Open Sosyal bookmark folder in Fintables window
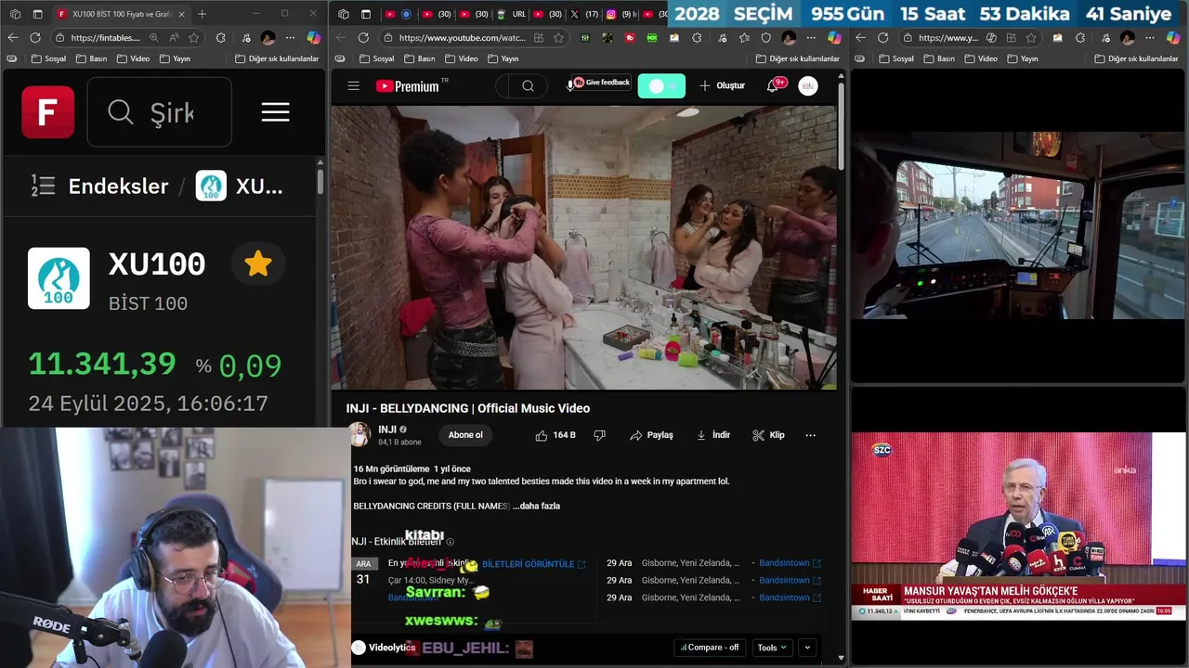The height and width of the screenshot is (668, 1189). tap(48, 58)
